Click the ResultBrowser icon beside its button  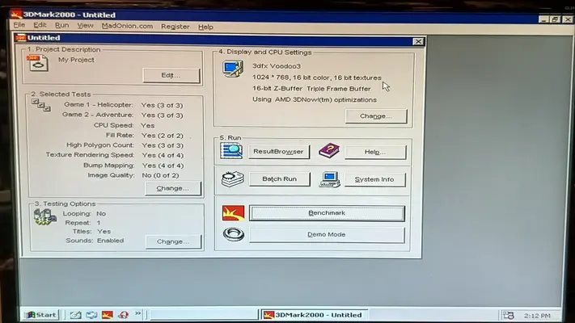[x=230, y=151]
